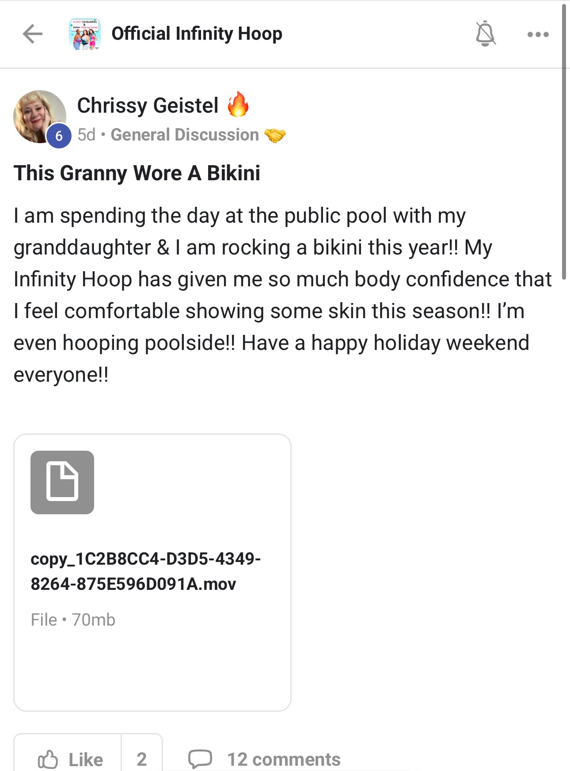This screenshot has height=771, width=570.
Task: Click the level 6 badge on avatar
Action: tap(59, 136)
